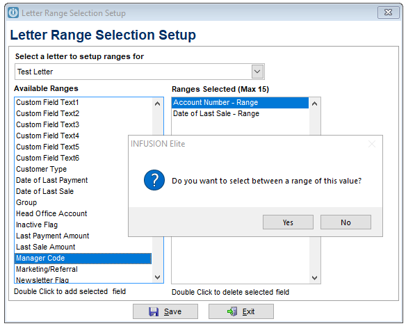This screenshot has height=326, width=406.
Task: Click down arrow of Available Ranges scrollbar
Action: click(x=157, y=277)
